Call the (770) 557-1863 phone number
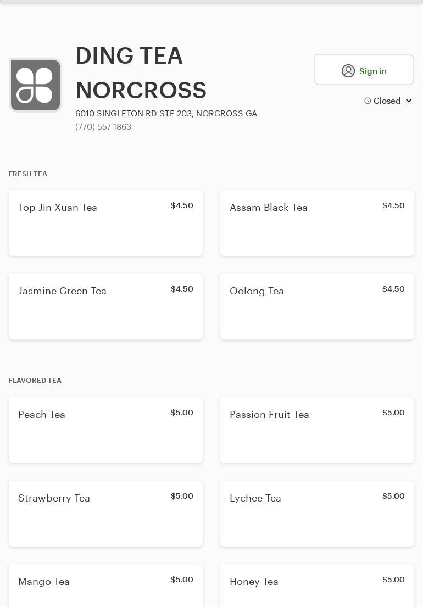Screen dimensions: 423x607 point(103,127)
